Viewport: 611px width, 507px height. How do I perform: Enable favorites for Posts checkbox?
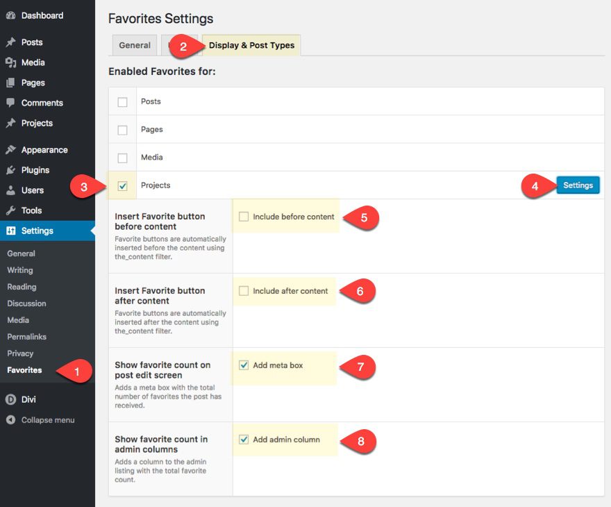pyautogui.click(x=122, y=101)
